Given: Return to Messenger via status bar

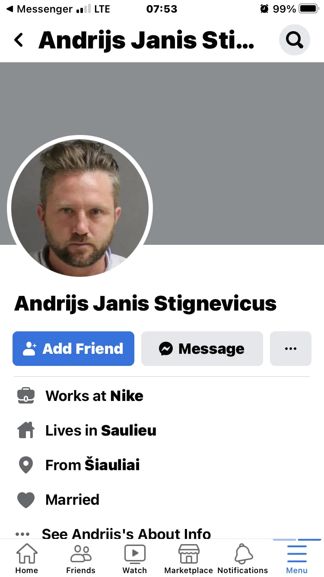Looking at the screenshot, I should click(x=38, y=9).
